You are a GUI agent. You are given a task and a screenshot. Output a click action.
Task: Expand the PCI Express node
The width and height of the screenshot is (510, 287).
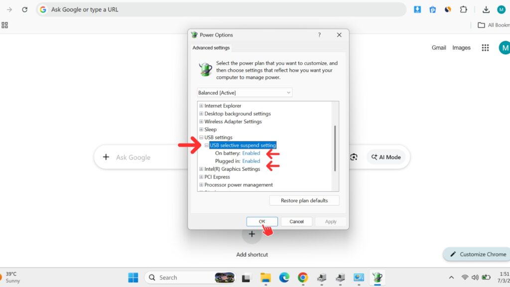[201, 177]
